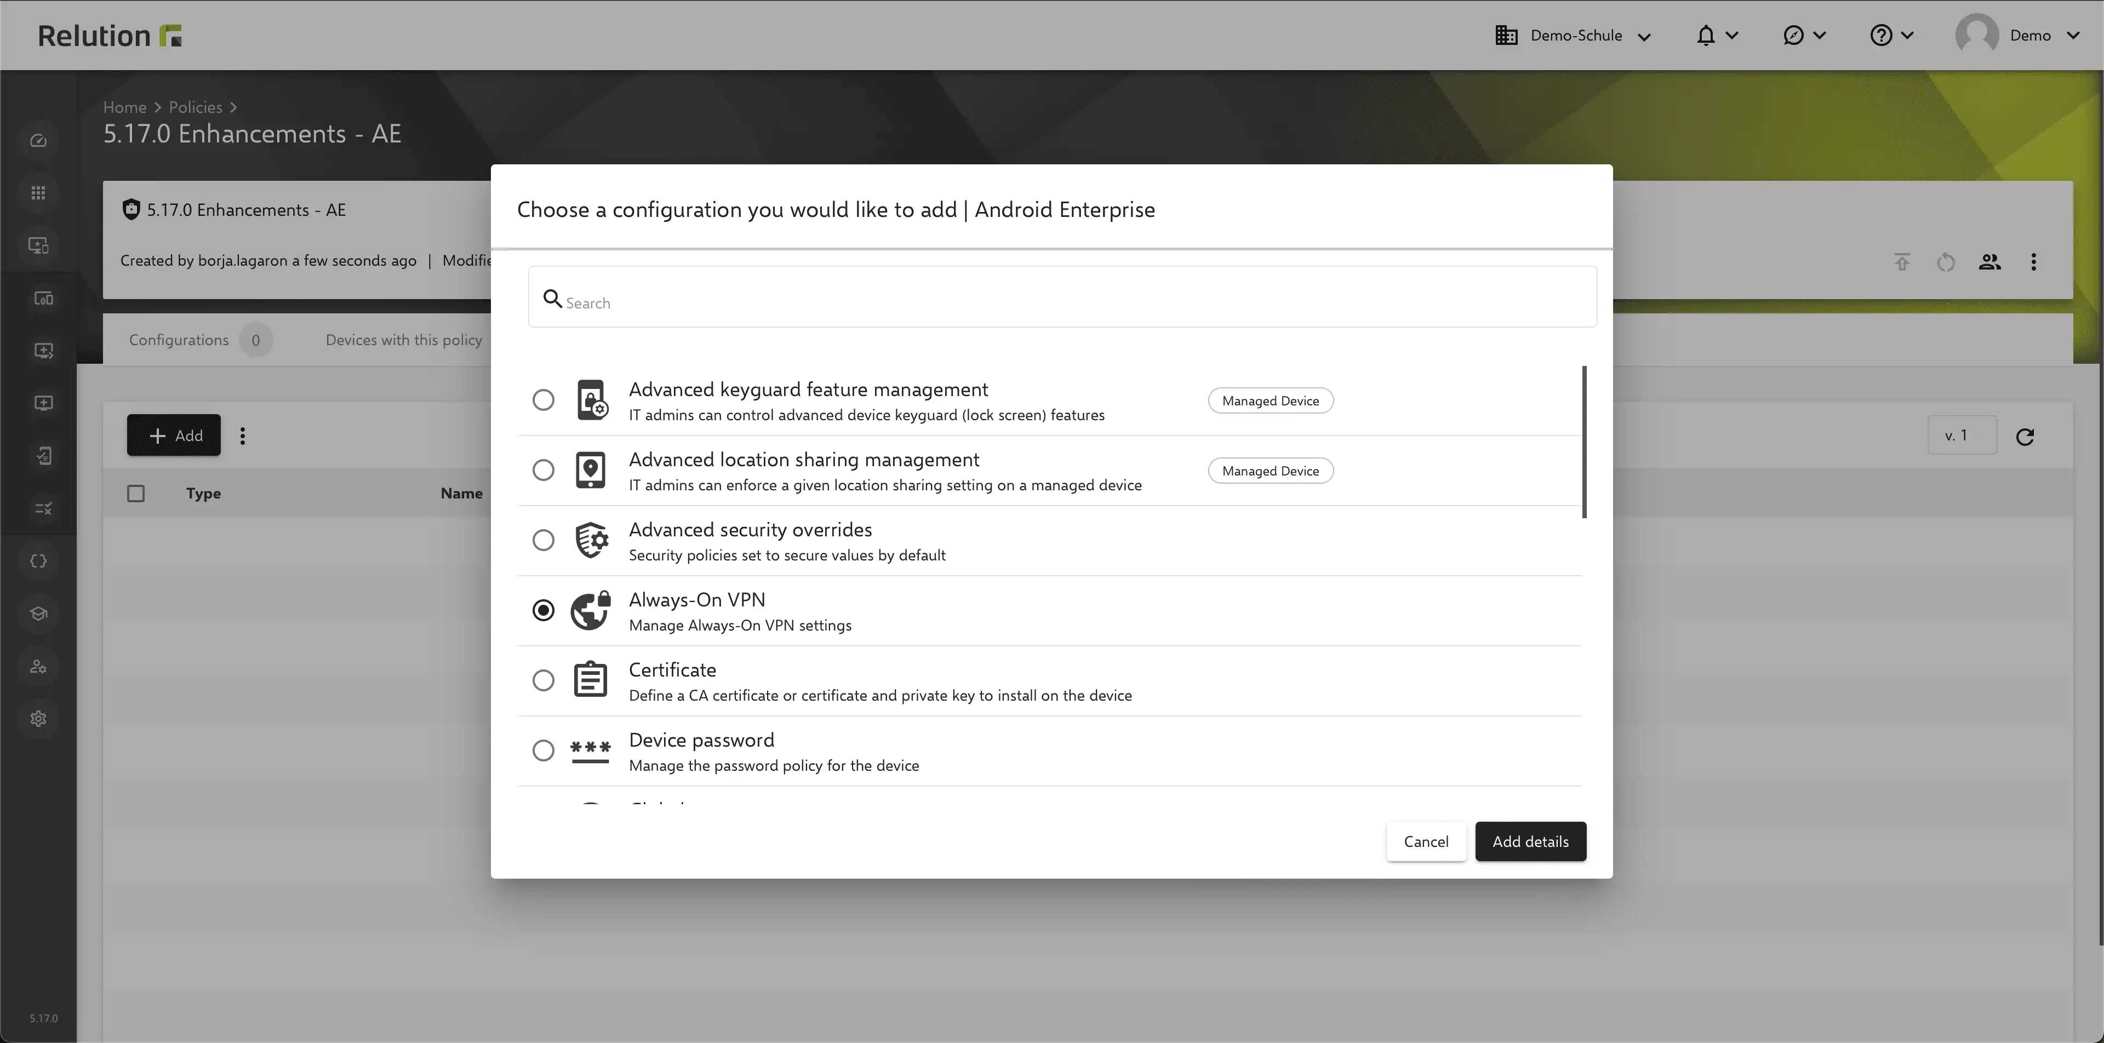Open the document checklist sidebar icon

[43, 456]
